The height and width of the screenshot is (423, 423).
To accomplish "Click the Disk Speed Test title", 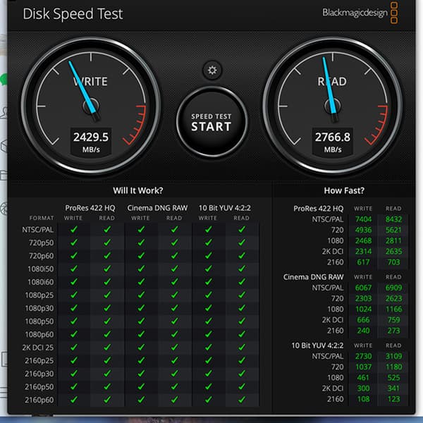I will click(x=73, y=14).
